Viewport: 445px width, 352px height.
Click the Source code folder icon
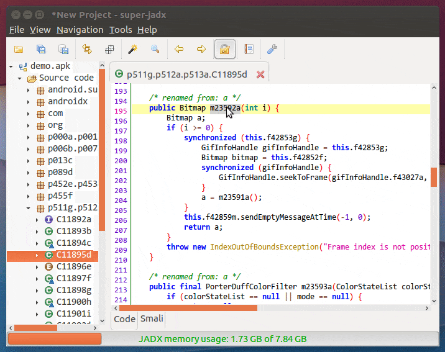[x=32, y=78]
